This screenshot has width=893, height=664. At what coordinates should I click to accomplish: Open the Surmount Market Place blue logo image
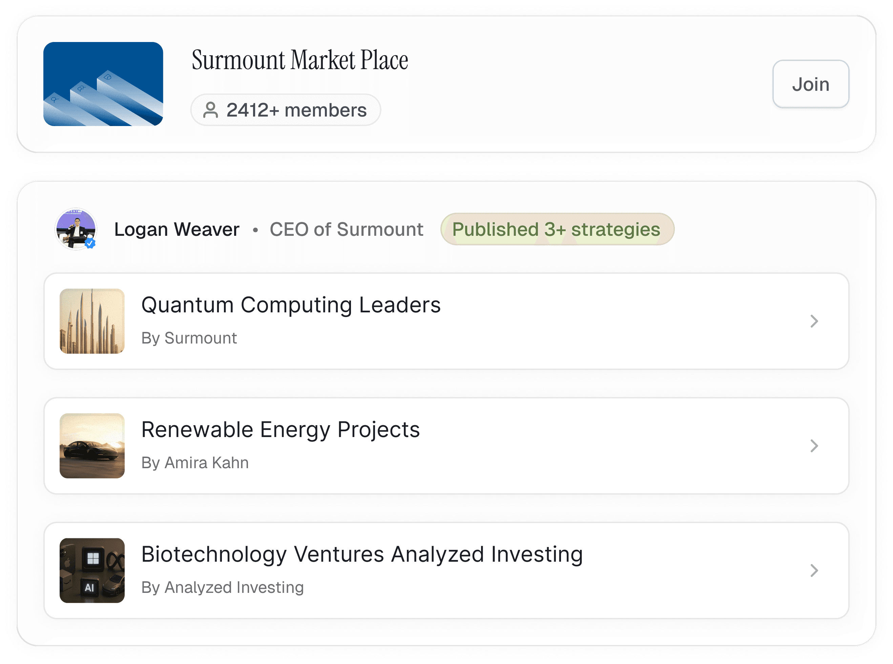point(103,84)
